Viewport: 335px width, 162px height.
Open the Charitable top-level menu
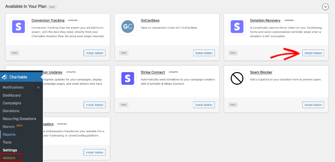click(21, 77)
